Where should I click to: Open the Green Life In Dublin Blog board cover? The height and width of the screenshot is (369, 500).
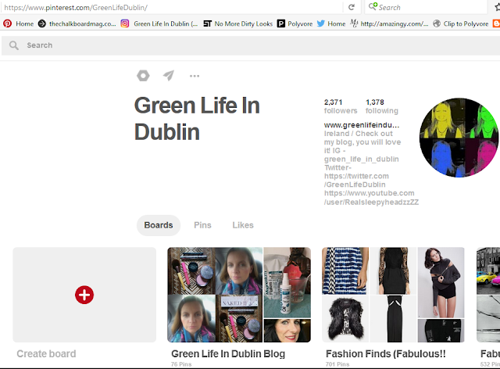click(x=239, y=295)
